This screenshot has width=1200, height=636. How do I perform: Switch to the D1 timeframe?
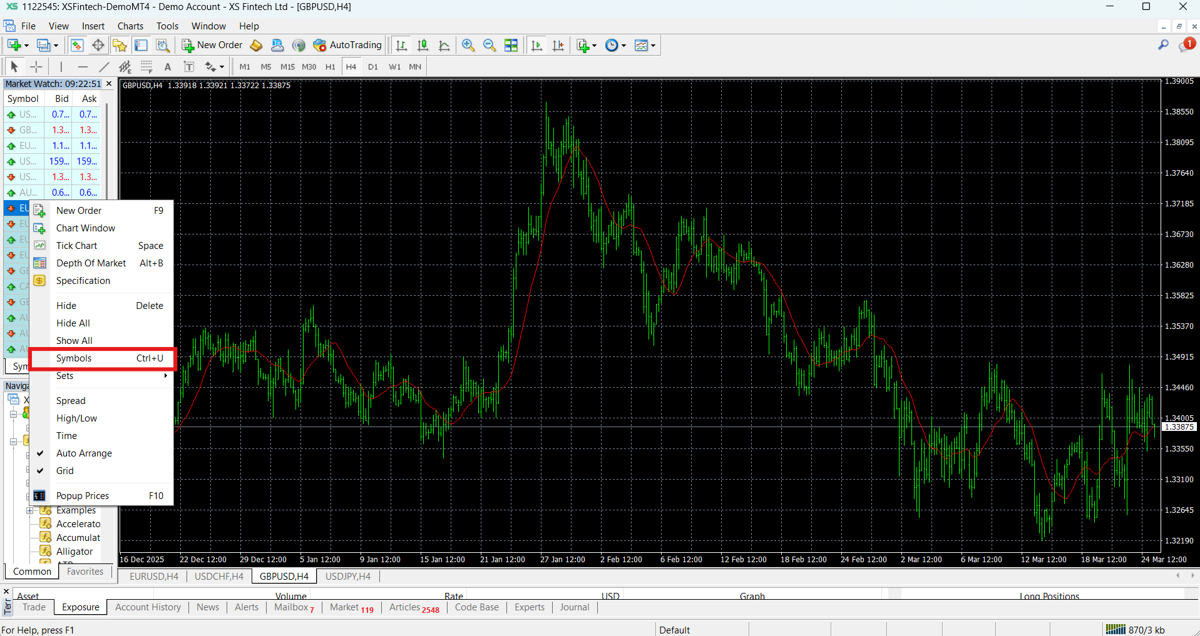pos(373,67)
